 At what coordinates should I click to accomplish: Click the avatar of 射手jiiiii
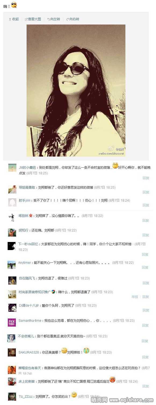click(x=12, y=202)
